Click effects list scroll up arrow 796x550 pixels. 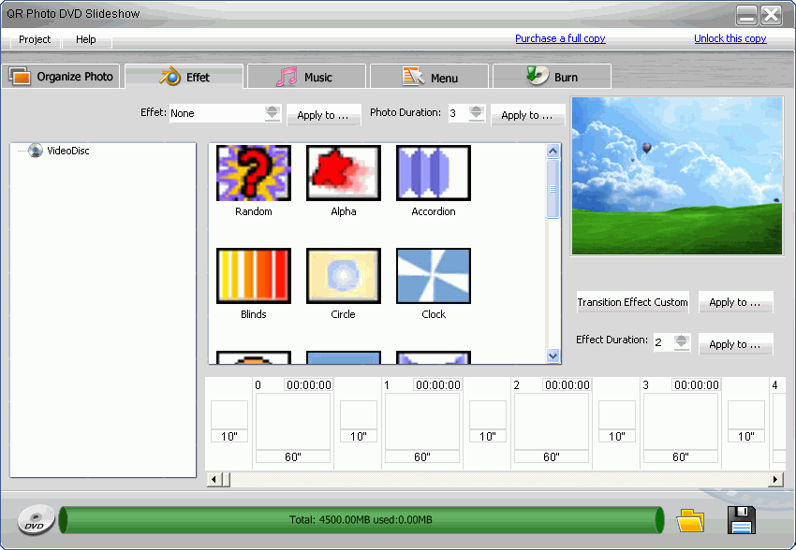(x=553, y=151)
